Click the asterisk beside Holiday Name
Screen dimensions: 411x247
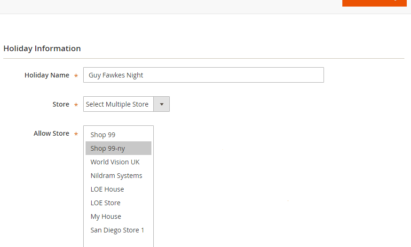click(x=76, y=76)
